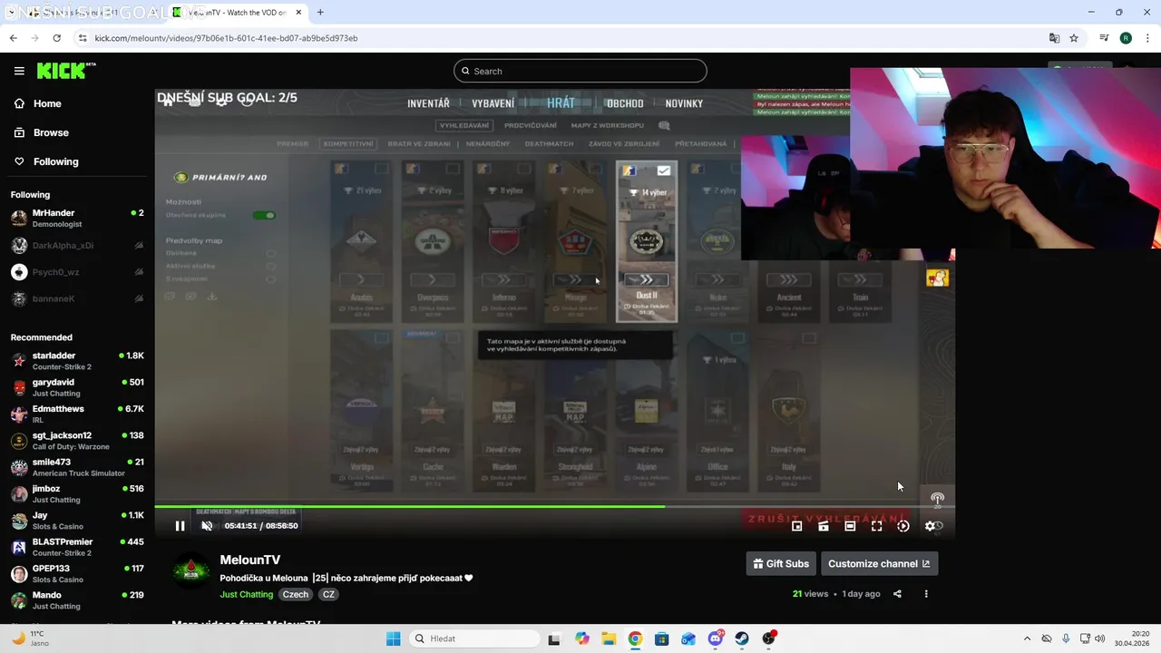The height and width of the screenshot is (653, 1161).
Task: Open sgt_jackson12 recommended channel
Action: [77, 441]
